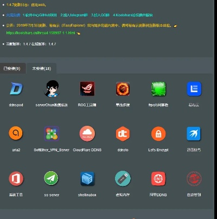Screen dimensions: 217x219
Task: Click the 单线多拨 fiery ring icon
Action: (x=123, y=88)
